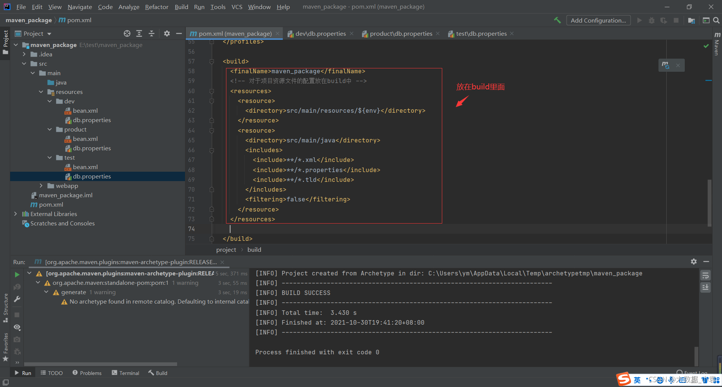Close the pom.xml (maven_package) editor tab
Viewport: 722px width, 387px height.
[x=278, y=33]
